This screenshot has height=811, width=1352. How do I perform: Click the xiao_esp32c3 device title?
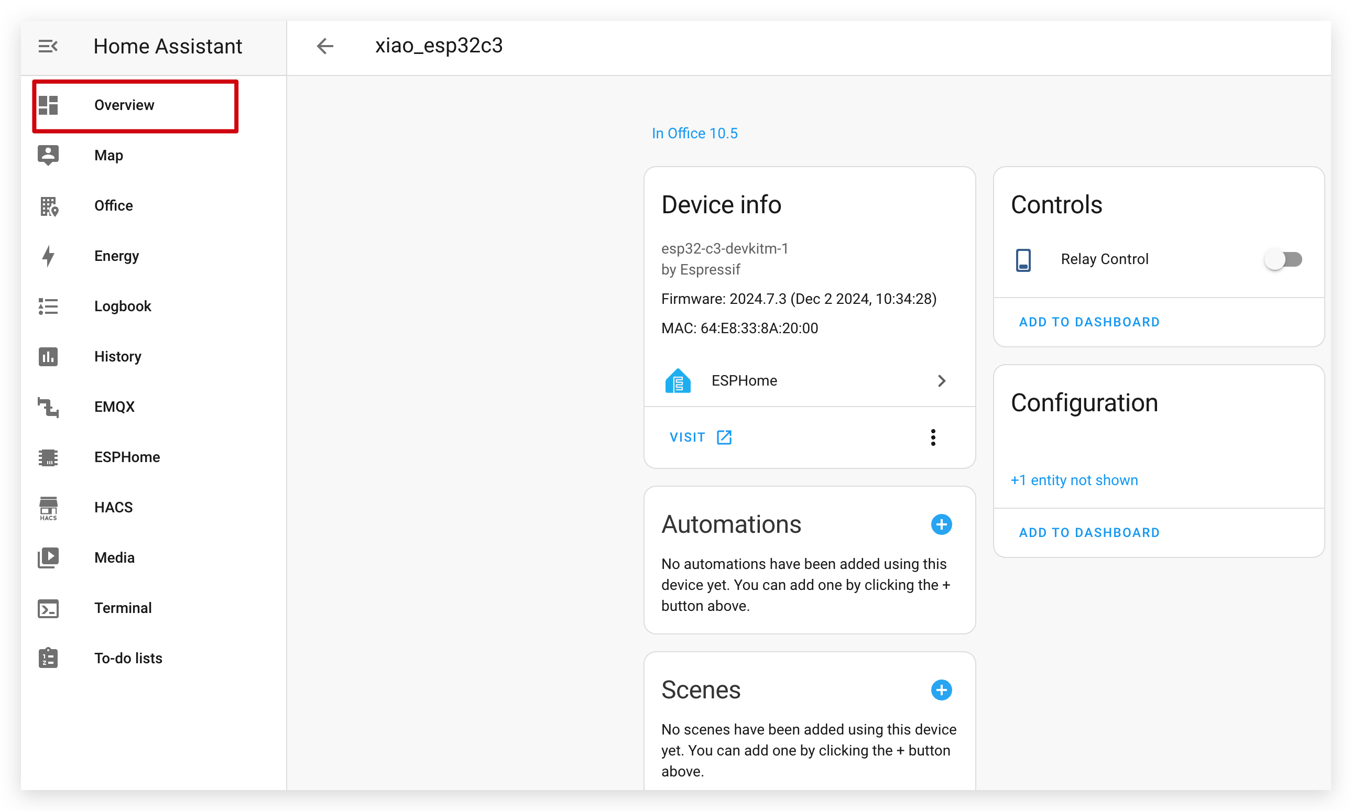coord(439,46)
